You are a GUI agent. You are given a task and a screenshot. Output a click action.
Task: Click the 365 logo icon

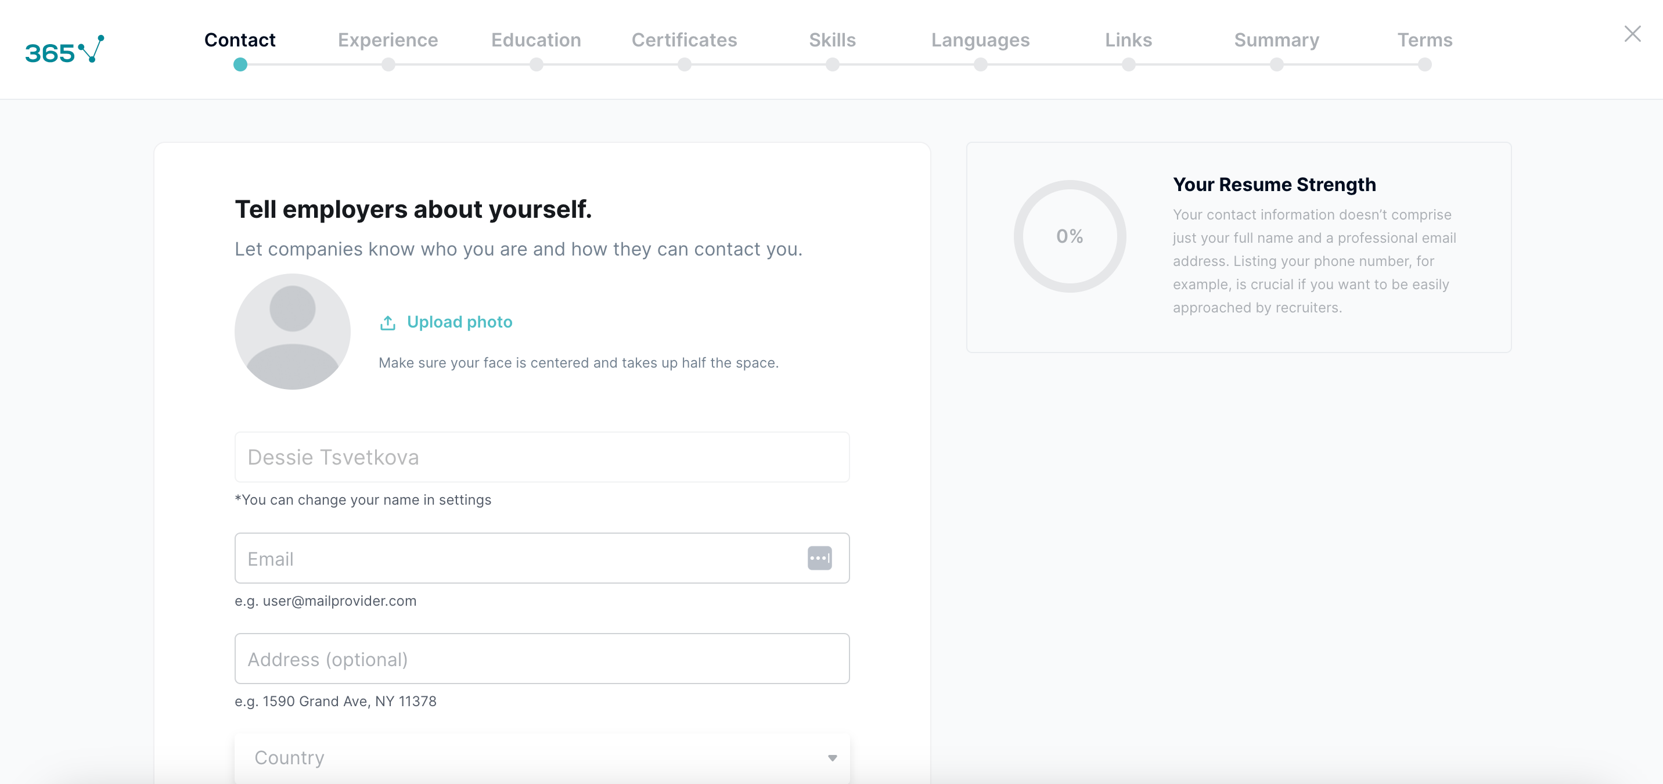pos(64,50)
